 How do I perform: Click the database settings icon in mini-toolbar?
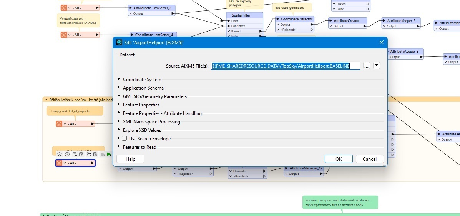click(x=81, y=155)
